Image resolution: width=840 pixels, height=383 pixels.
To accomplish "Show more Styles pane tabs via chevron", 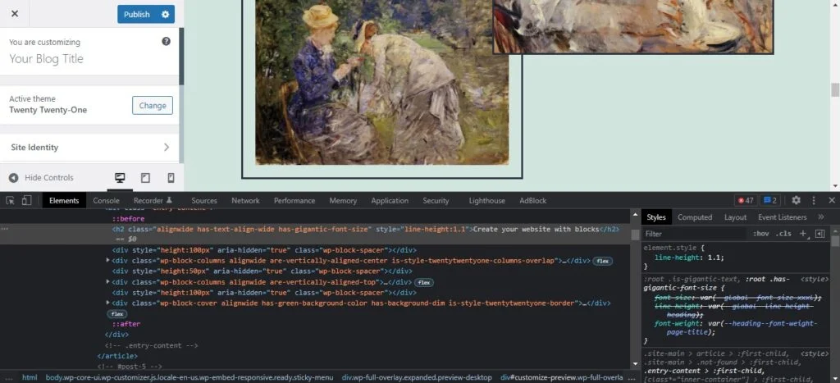I will click(x=820, y=217).
